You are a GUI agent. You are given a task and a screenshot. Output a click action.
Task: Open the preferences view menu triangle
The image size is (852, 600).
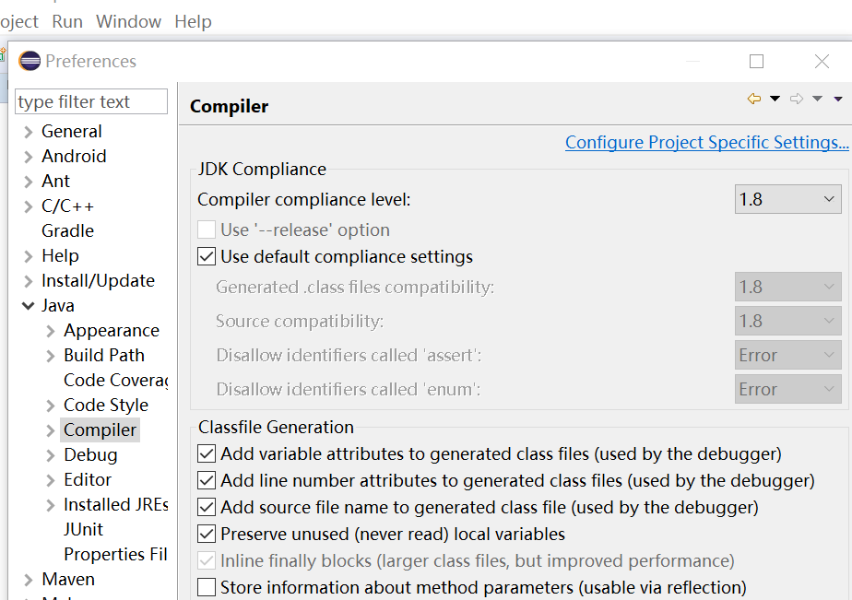pyautogui.click(x=838, y=99)
